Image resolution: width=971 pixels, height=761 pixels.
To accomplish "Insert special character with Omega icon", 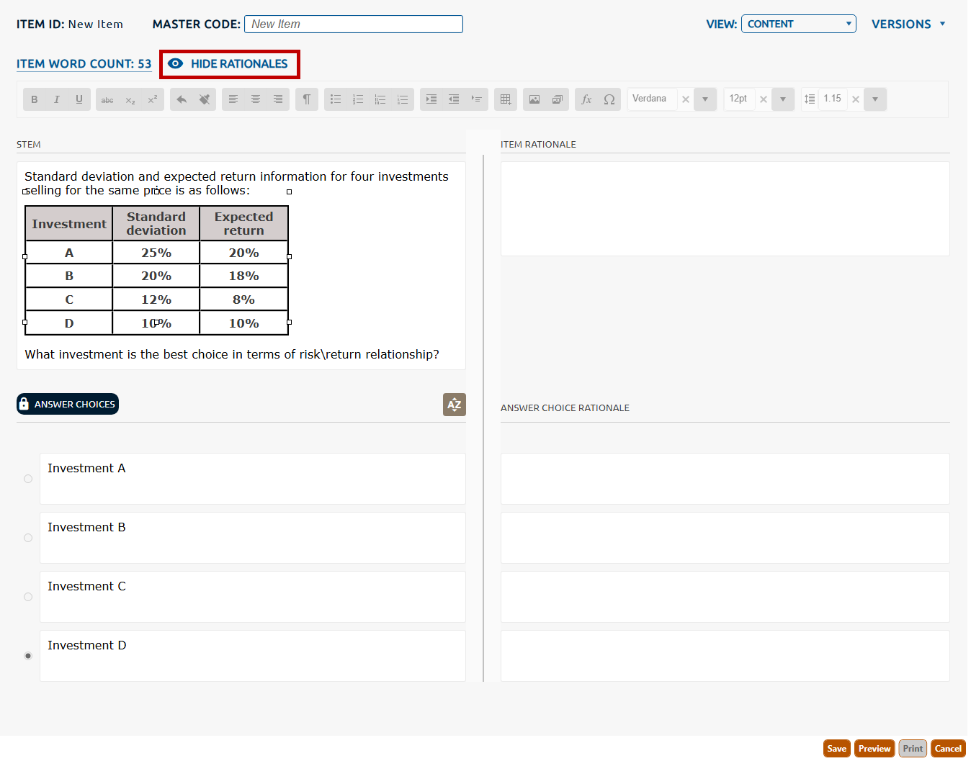I will [609, 99].
